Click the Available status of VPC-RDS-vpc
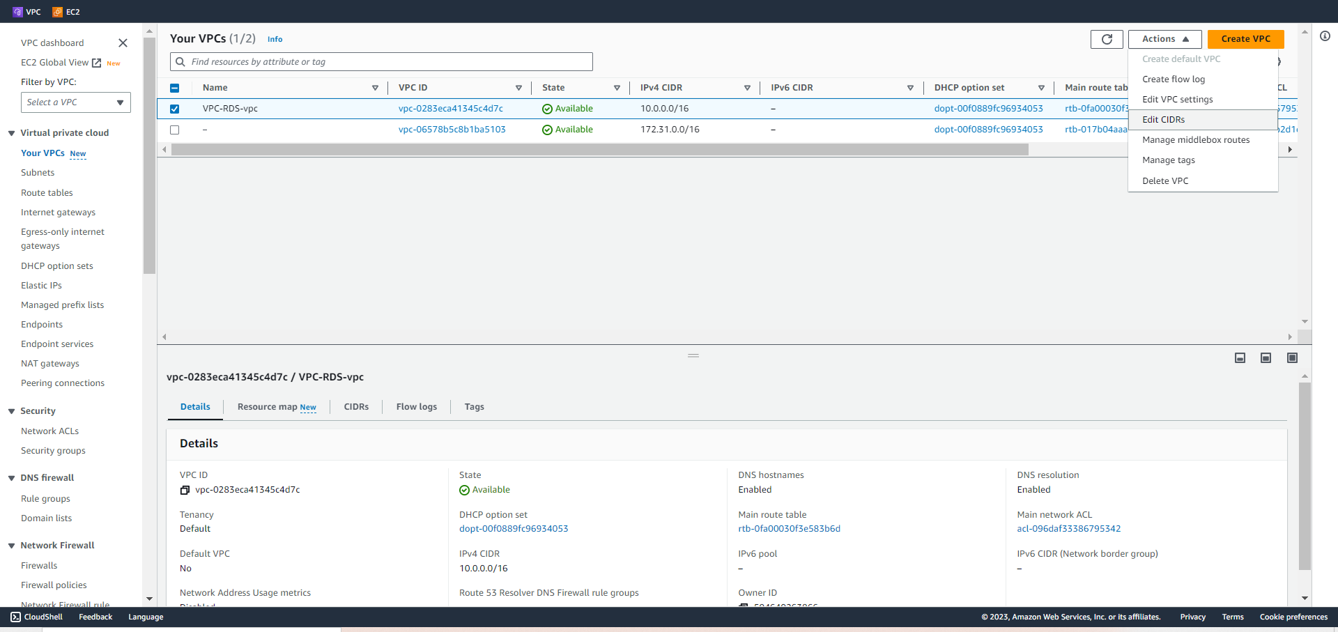 pyautogui.click(x=567, y=109)
